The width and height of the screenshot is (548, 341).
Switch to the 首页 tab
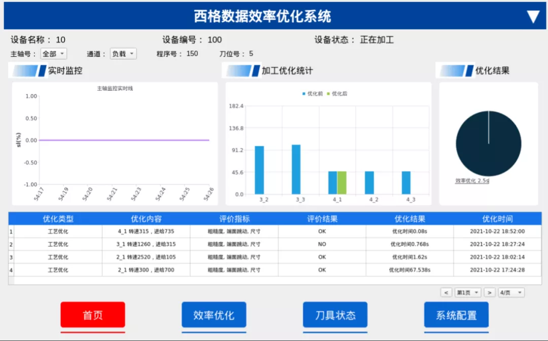pyautogui.click(x=93, y=315)
